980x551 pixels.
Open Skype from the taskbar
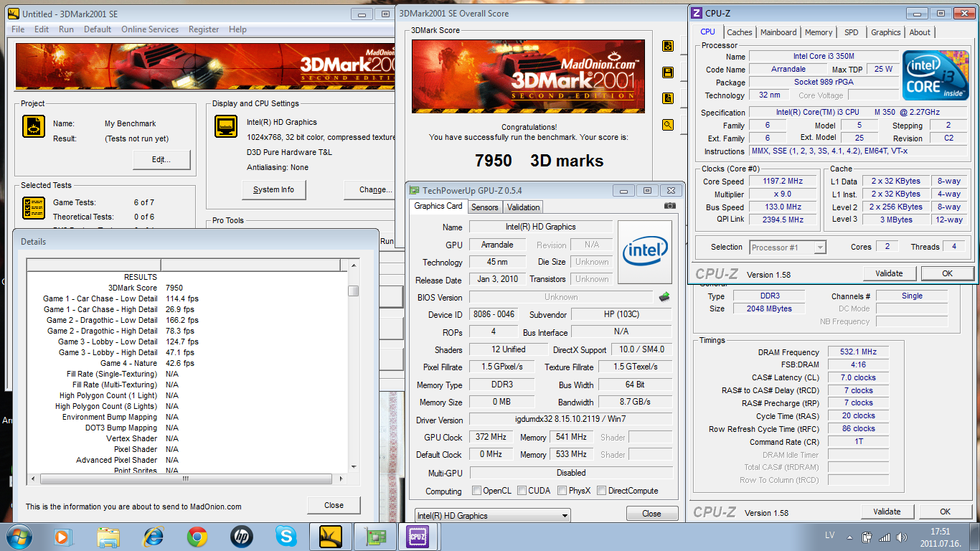[x=286, y=536]
